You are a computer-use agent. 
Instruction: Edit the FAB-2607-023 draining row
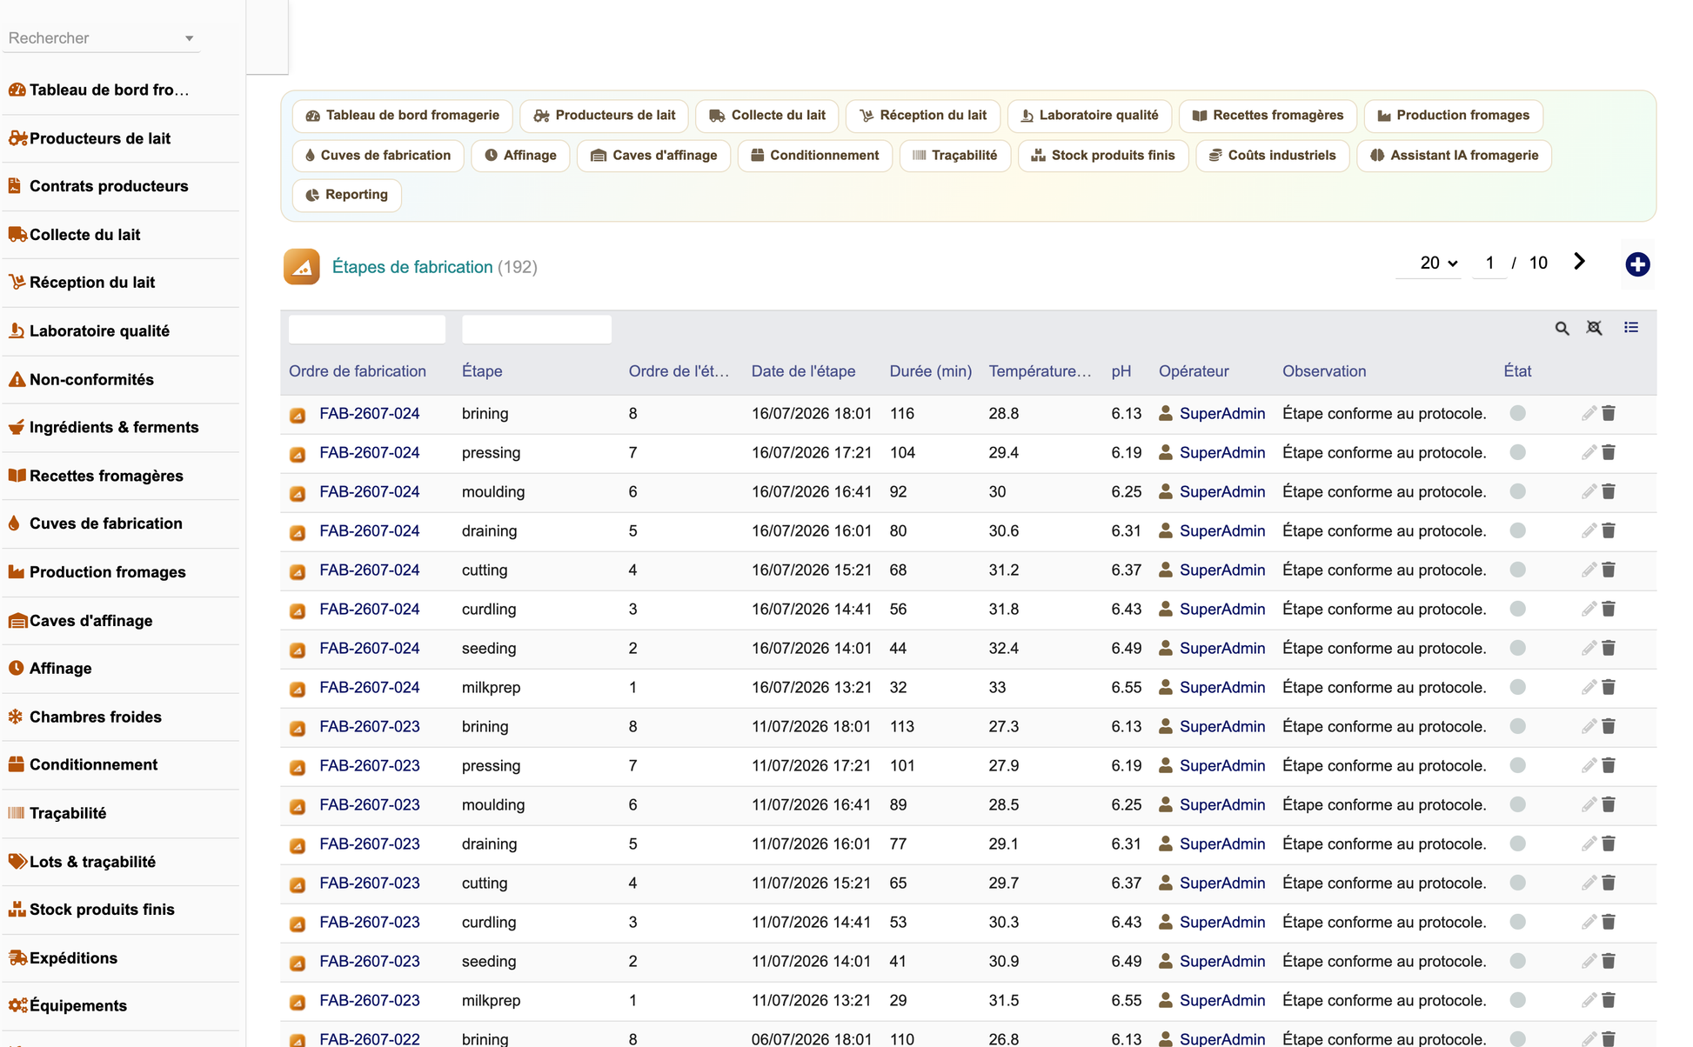click(1589, 844)
